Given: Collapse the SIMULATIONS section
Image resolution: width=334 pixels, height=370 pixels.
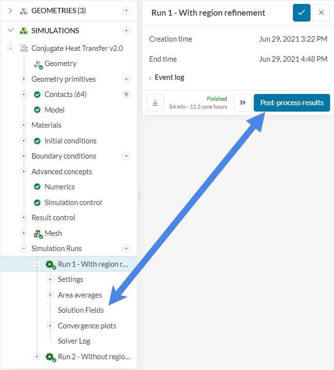Looking at the screenshot, I should (10, 31).
